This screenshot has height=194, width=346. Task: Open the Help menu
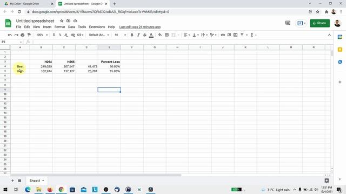pos(111,27)
